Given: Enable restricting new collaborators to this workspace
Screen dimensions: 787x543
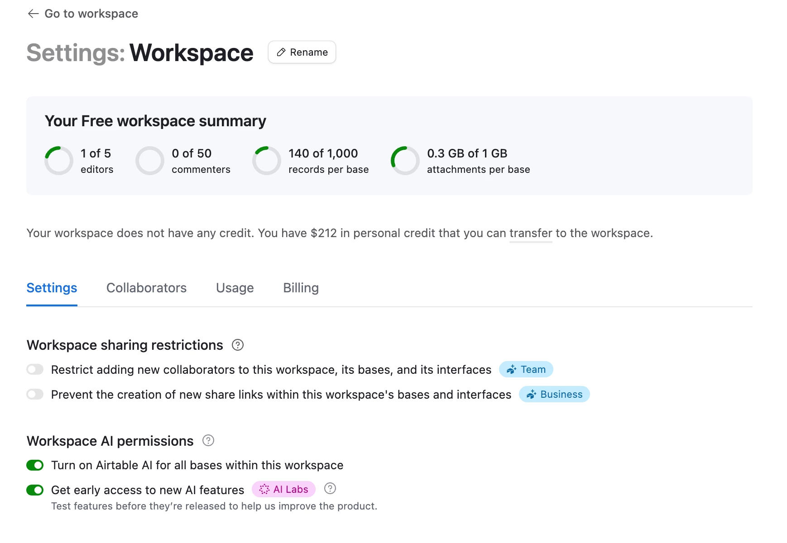Looking at the screenshot, I should click(35, 369).
